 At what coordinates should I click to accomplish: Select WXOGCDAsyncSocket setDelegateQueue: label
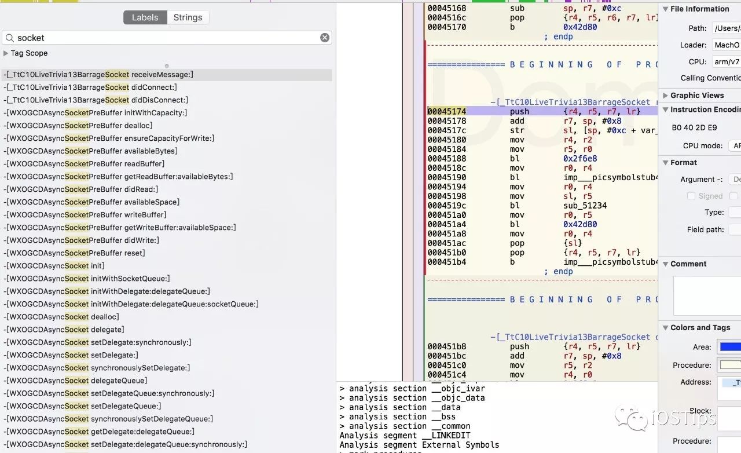167,406
